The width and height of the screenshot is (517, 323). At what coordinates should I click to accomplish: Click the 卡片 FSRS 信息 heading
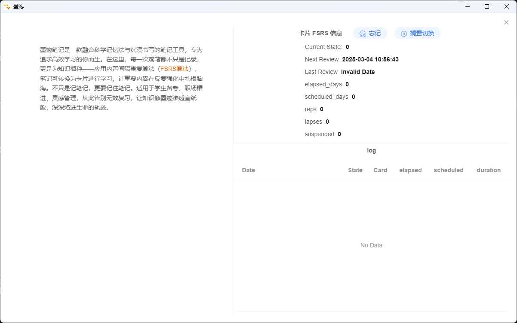pos(320,33)
